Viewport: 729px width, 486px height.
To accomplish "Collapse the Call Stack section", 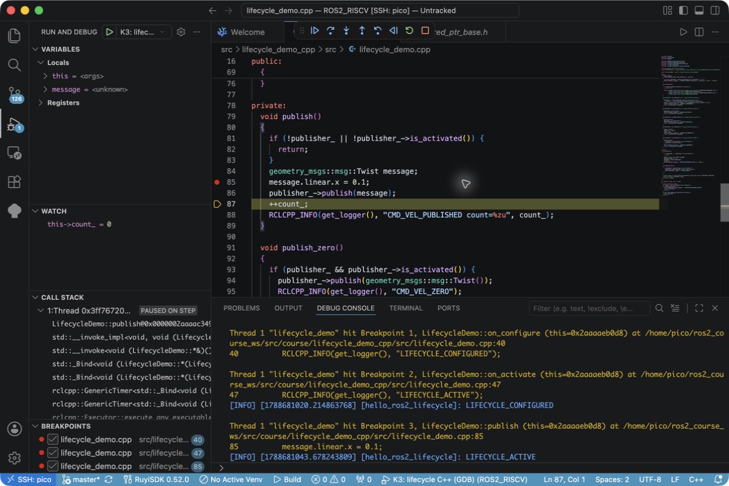I will pyautogui.click(x=35, y=297).
